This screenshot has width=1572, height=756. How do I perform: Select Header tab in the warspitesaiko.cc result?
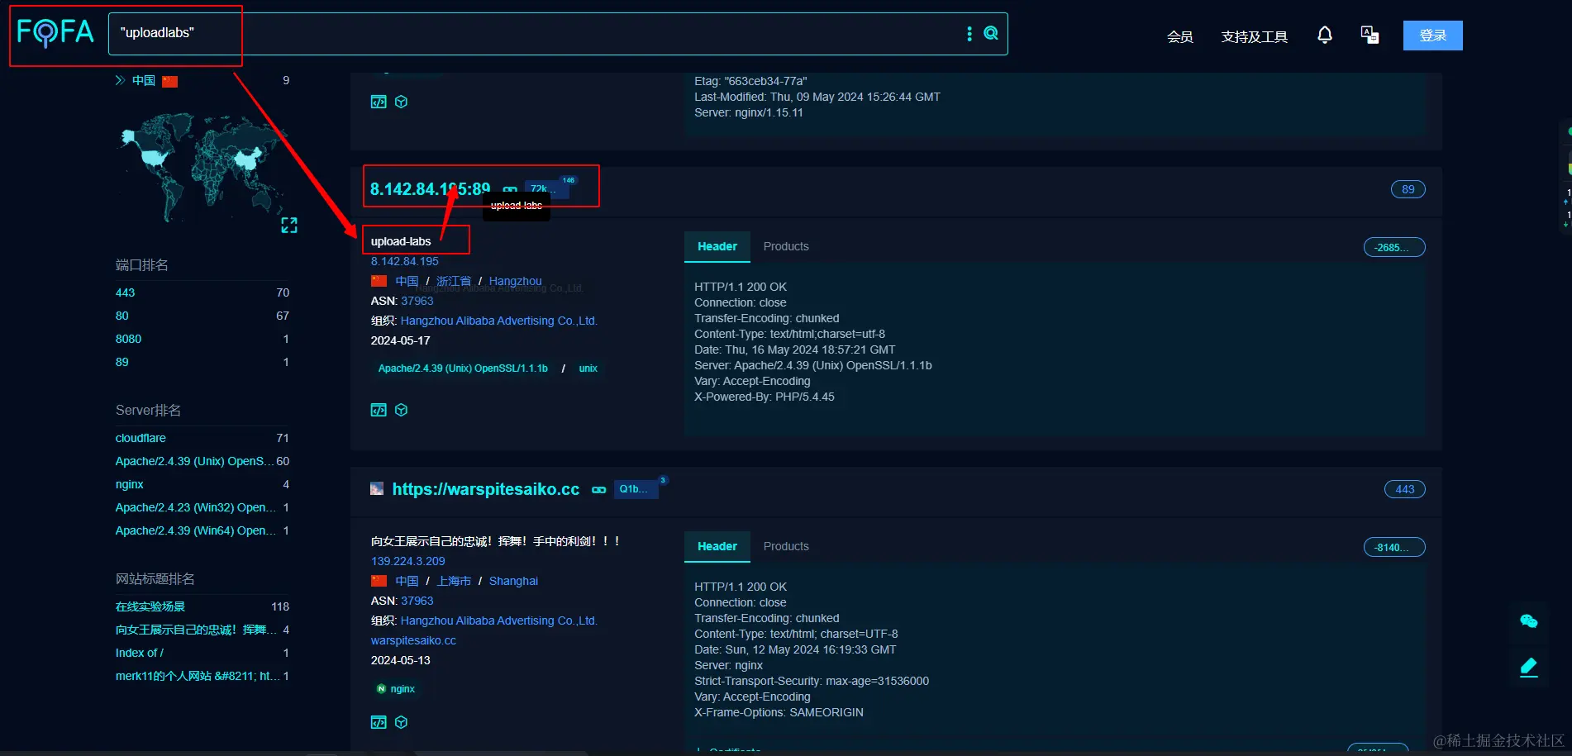tap(717, 546)
